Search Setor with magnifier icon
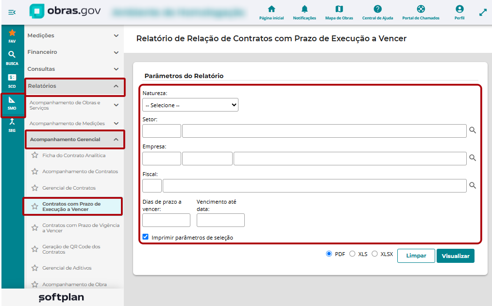This screenshot has width=492, height=306. click(473, 130)
